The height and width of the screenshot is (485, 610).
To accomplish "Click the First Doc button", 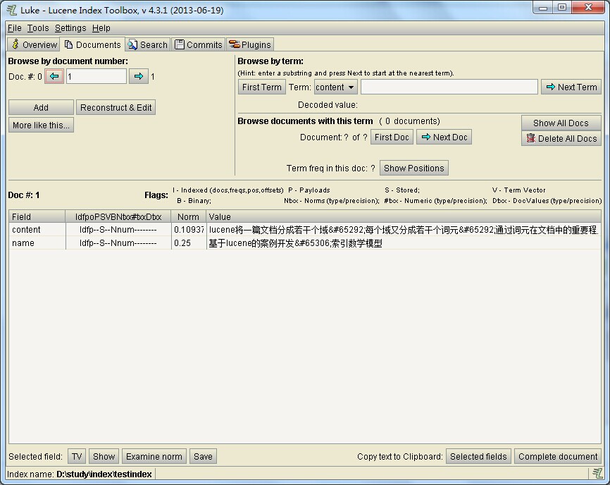I will click(392, 137).
